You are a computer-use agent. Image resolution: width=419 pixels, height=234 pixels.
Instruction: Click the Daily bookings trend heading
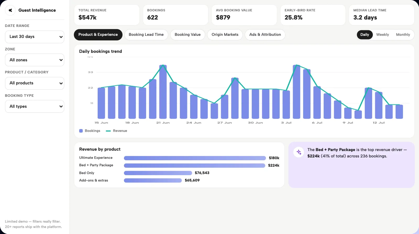click(x=101, y=51)
